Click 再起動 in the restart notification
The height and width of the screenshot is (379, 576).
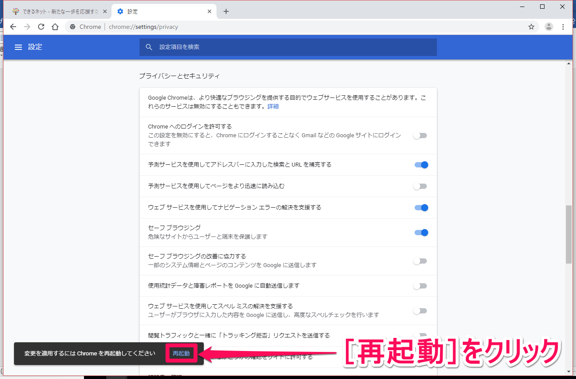tap(181, 353)
